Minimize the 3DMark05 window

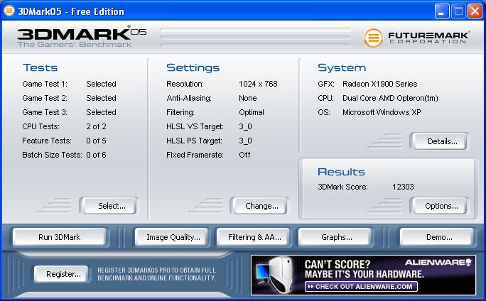tap(441, 11)
